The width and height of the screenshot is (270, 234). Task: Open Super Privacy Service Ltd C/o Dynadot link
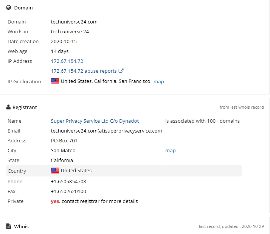(95, 121)
